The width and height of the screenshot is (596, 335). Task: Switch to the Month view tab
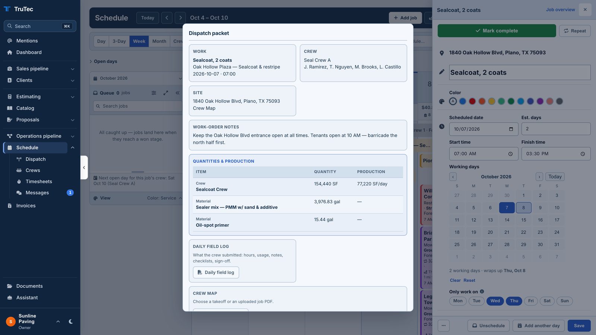click(x=159, y=41)
